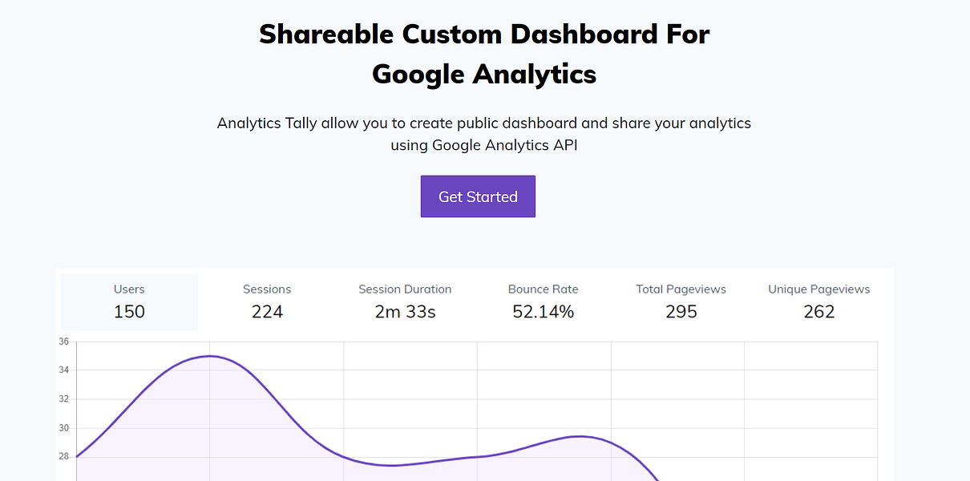Select the Users metric tab
This screenshot has height=481, width=970.
click(x=129, y=301)
